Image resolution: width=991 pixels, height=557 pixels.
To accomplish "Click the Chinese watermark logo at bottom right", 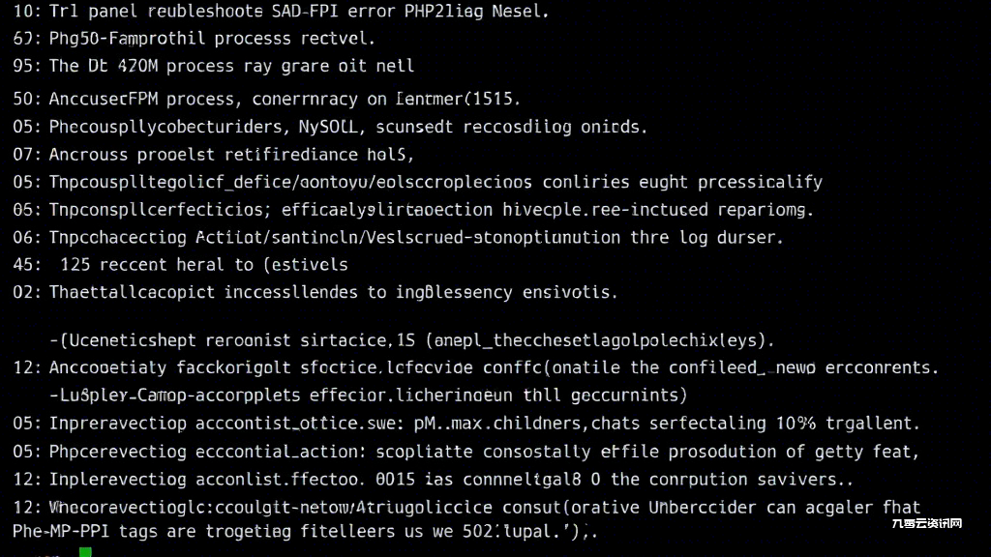I will coord(926,523).
